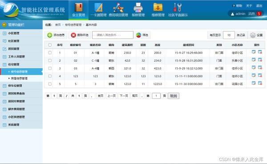Click edit icon for row dated 15-11-11

click(x=254, y=75)
